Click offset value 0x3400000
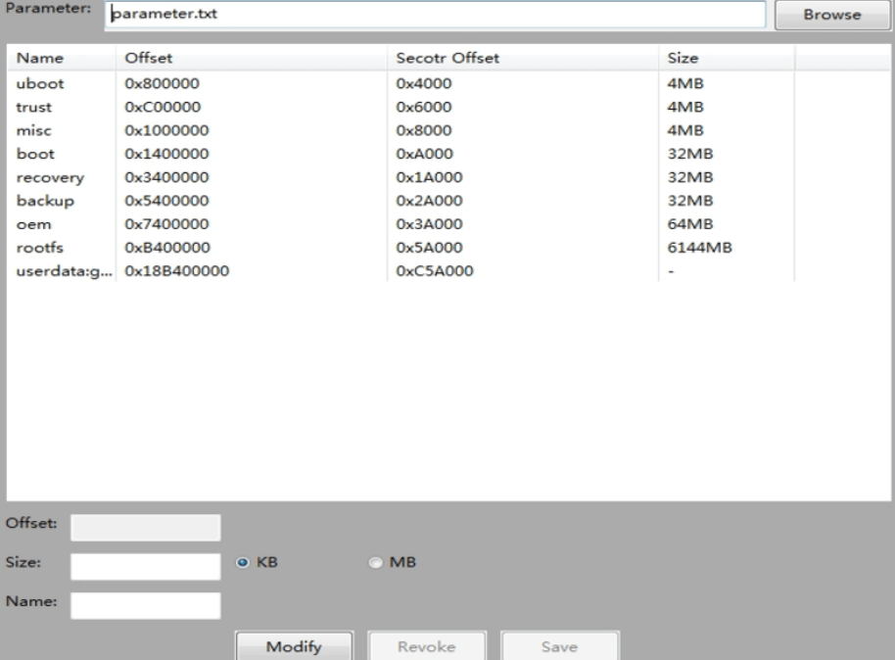This screenshot has height=660, width=895. [x=166, y=177]
